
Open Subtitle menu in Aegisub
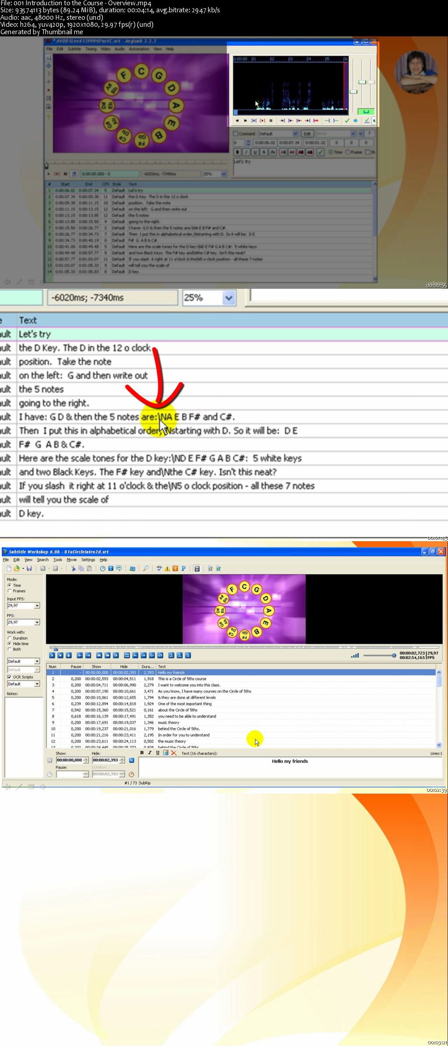click(74, 49)
